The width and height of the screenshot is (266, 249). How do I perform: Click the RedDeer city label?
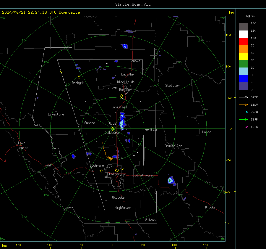click(x=125, y=90)
